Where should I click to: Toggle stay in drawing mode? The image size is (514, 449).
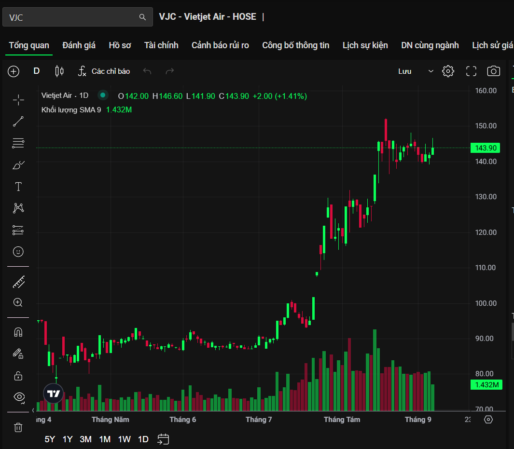pyautogui.click(x=18, y=354)
